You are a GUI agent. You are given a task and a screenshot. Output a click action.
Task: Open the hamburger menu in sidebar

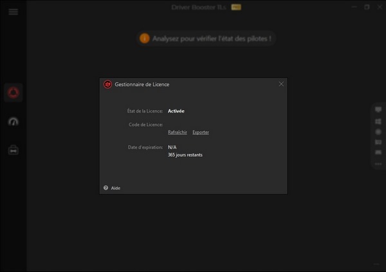[x=14, y=12]
